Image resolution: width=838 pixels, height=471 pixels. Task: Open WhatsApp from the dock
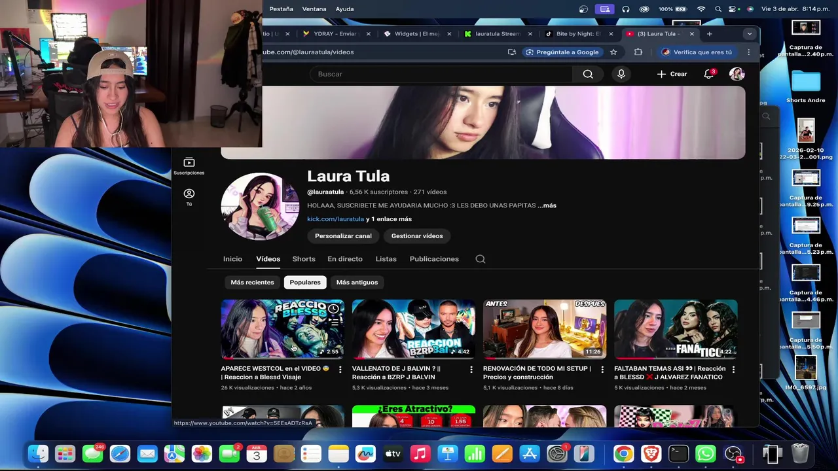[706, 453]
